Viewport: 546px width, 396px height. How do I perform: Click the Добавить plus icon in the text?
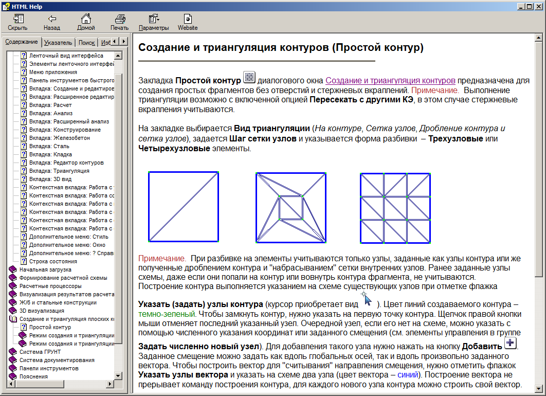tap(510, 343)
